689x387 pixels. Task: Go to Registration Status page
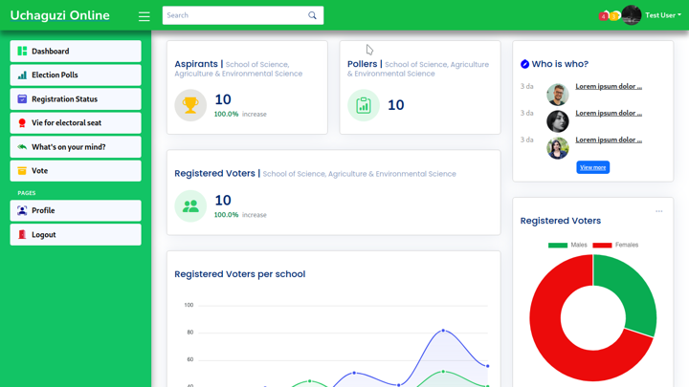pyautogui.click(x=76, y=98)
